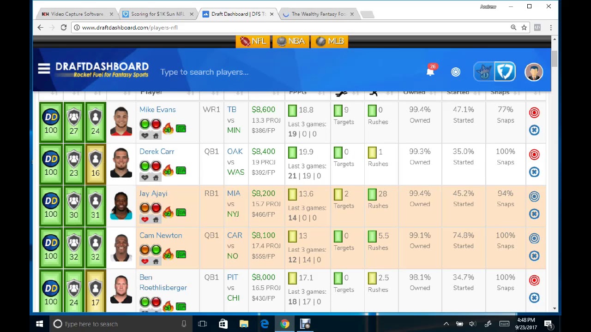Sort by the FPPG column header
591x332 pixels.
click(298, 93)
